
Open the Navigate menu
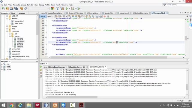16,5
